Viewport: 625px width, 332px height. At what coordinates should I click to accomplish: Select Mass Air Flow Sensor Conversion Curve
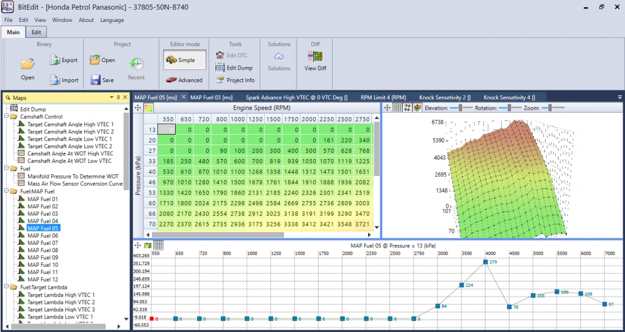point(74,184)
